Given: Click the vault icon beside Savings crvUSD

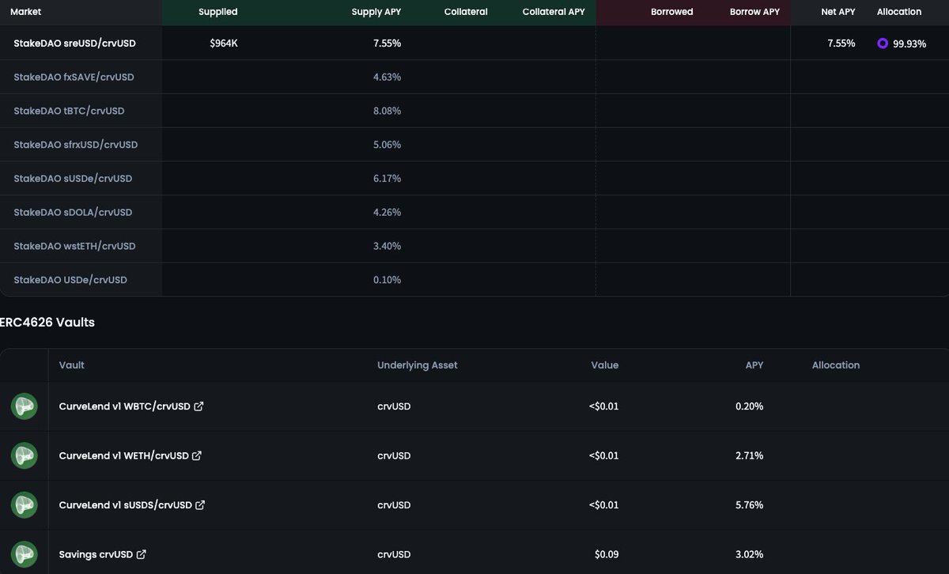Looking at the screenshot, I should tap(25, 554).
